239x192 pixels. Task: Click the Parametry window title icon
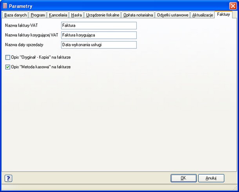(5, 6)
